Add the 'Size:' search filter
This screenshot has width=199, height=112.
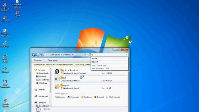[x=108, y=68]
